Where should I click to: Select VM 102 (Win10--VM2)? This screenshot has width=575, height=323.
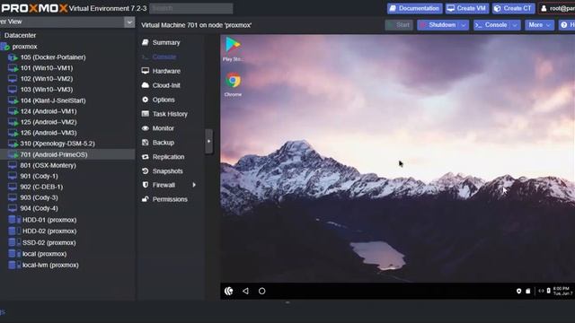(x=47, y=79)
